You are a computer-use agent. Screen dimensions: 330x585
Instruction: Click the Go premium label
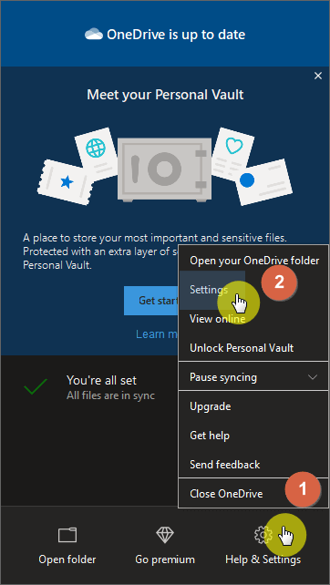pyautogui.click(x=165, y=559)
